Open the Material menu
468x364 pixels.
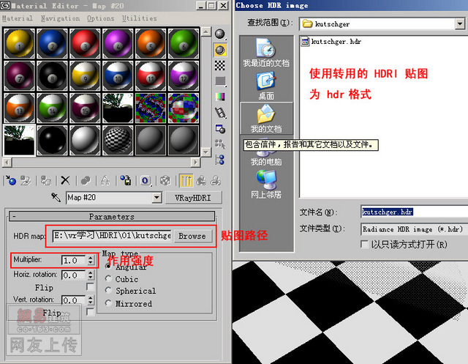click(x=18, y=18)
